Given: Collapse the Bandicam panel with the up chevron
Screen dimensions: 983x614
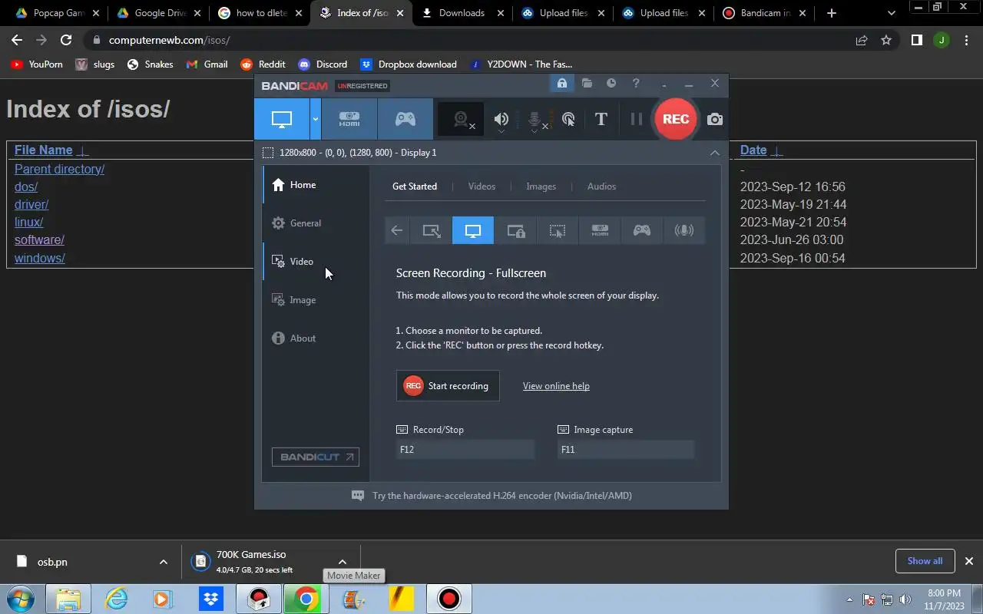Looking at the screenshot, I should click(715, 153).
